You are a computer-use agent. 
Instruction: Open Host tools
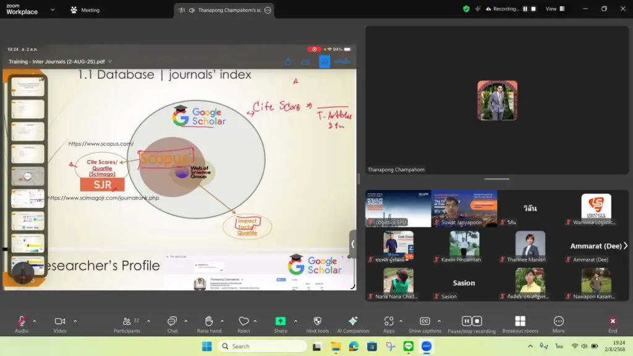pos(317,324)
